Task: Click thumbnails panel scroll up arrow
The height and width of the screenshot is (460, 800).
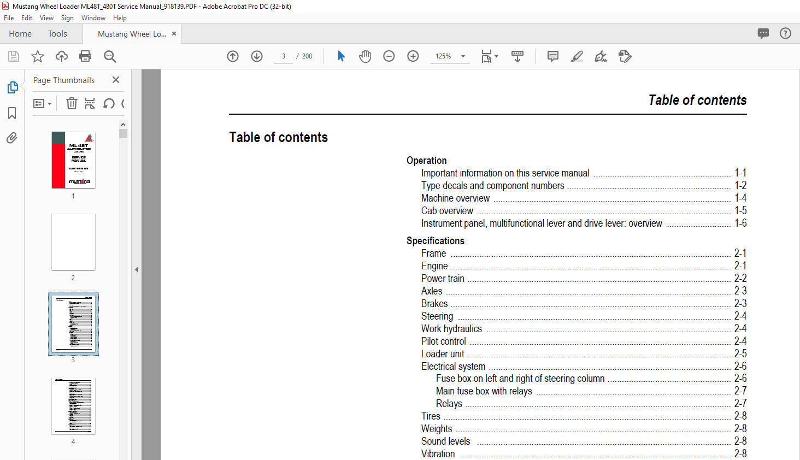Action: (123, 125)
